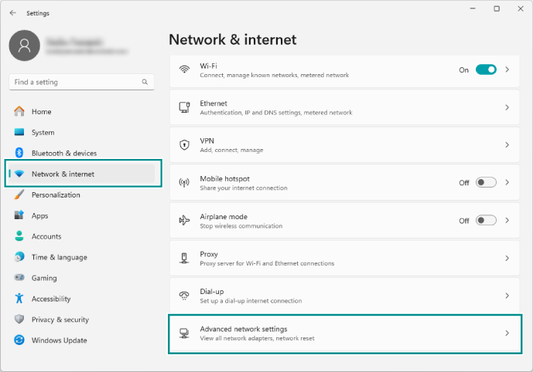Go to Personalization settings page
This screenshot has height=372, width=533.
pos(56,195)
